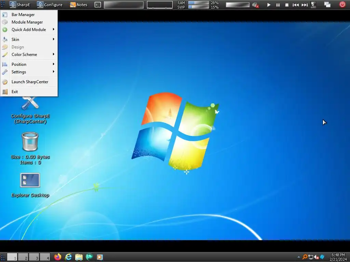350x262 pixels.
Task: Click the RAM usage bar
Action: (x=199, y=3)
